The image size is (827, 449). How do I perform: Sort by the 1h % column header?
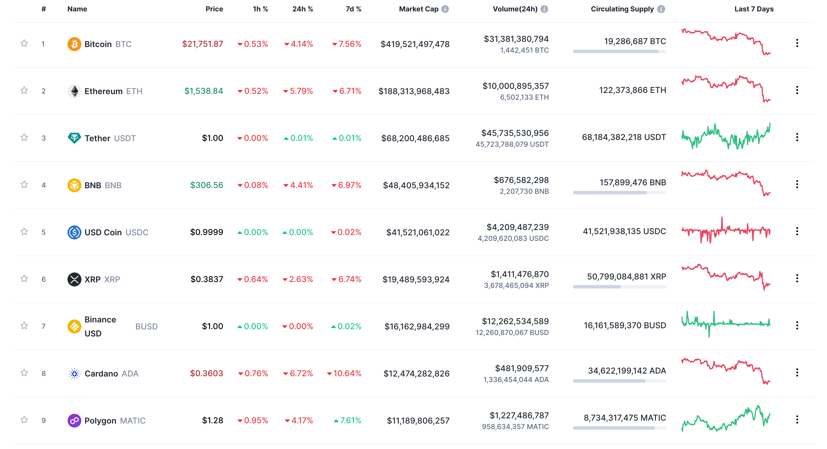click(260, 9)
